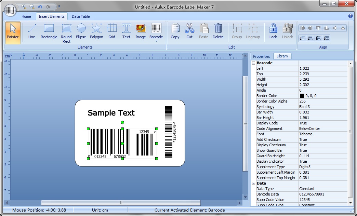The height and width of the screenshot is (216, 357).
Task: Click the Unlock icon
Action: [x=288, y=28]
